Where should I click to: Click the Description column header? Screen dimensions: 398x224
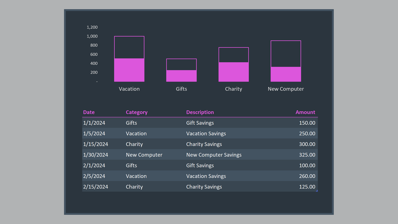(200, 112)
